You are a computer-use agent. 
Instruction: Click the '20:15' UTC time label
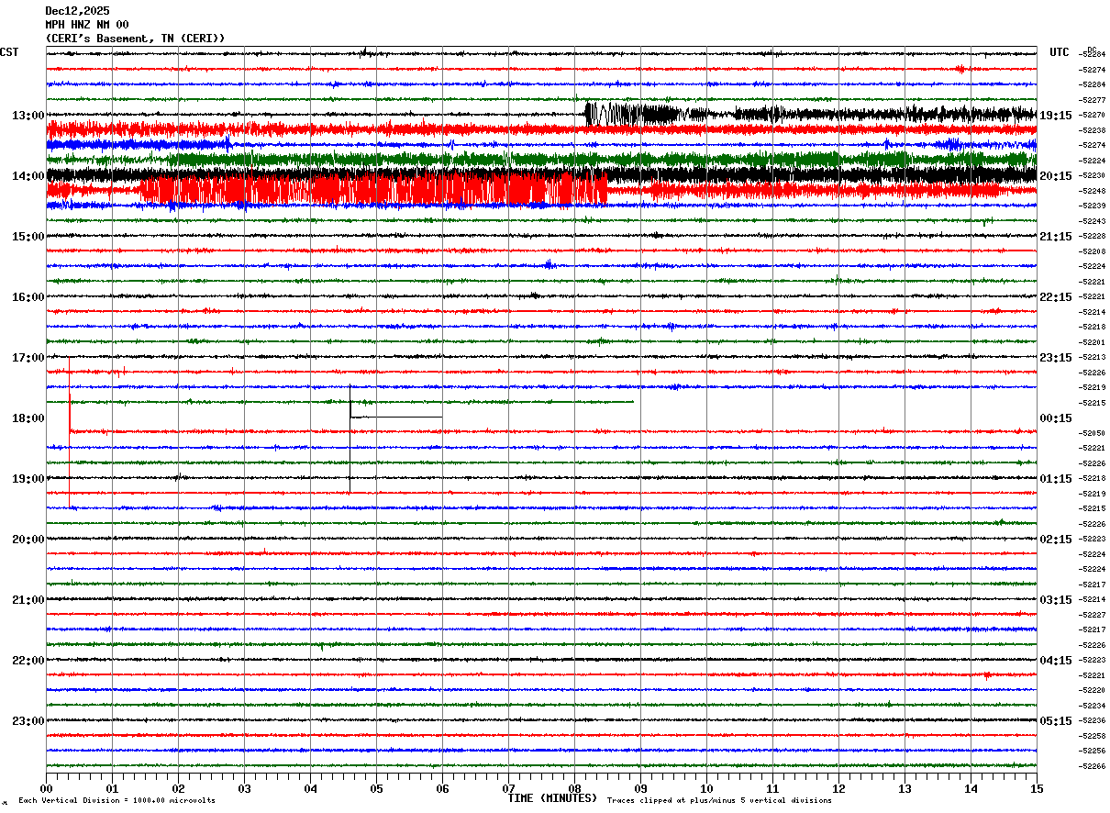tap(1056, 176)
